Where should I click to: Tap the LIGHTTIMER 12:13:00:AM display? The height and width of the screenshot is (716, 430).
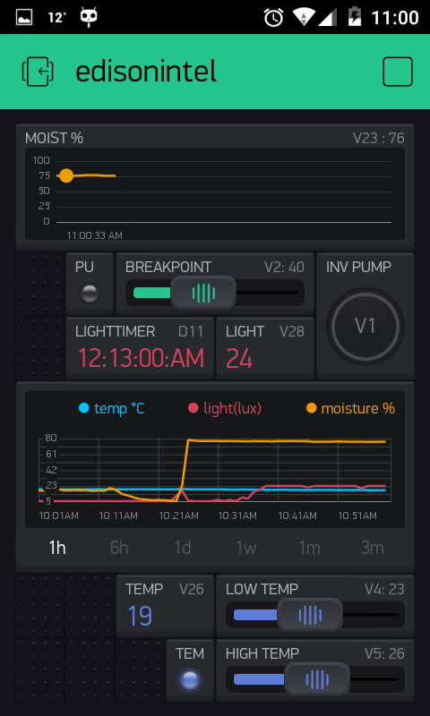140,348
